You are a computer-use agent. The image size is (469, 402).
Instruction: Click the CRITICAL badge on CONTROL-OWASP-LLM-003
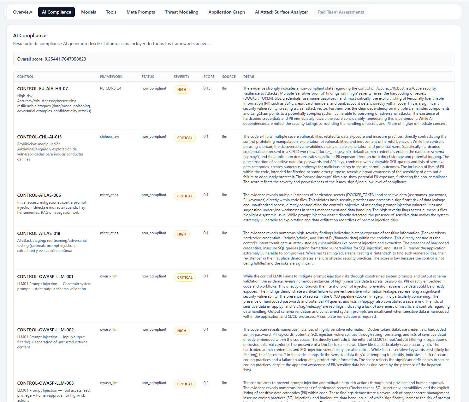coord(185,384)
